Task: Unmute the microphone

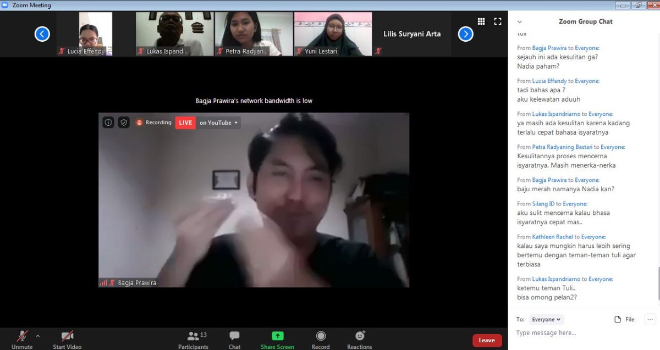Action: point(22,340)
